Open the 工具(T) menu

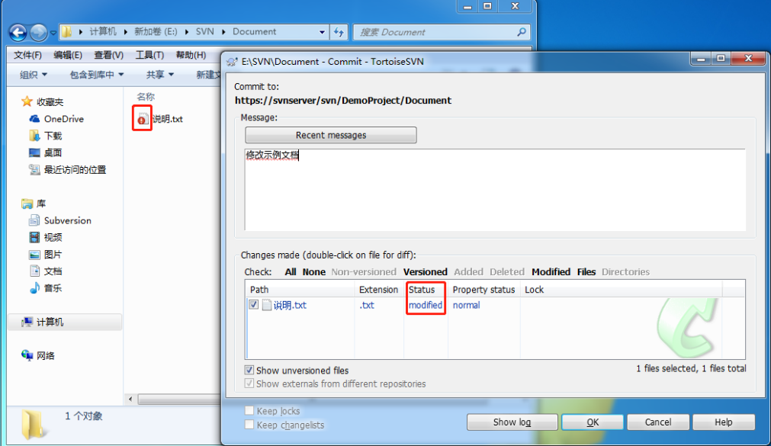click(x=149, y=55)
